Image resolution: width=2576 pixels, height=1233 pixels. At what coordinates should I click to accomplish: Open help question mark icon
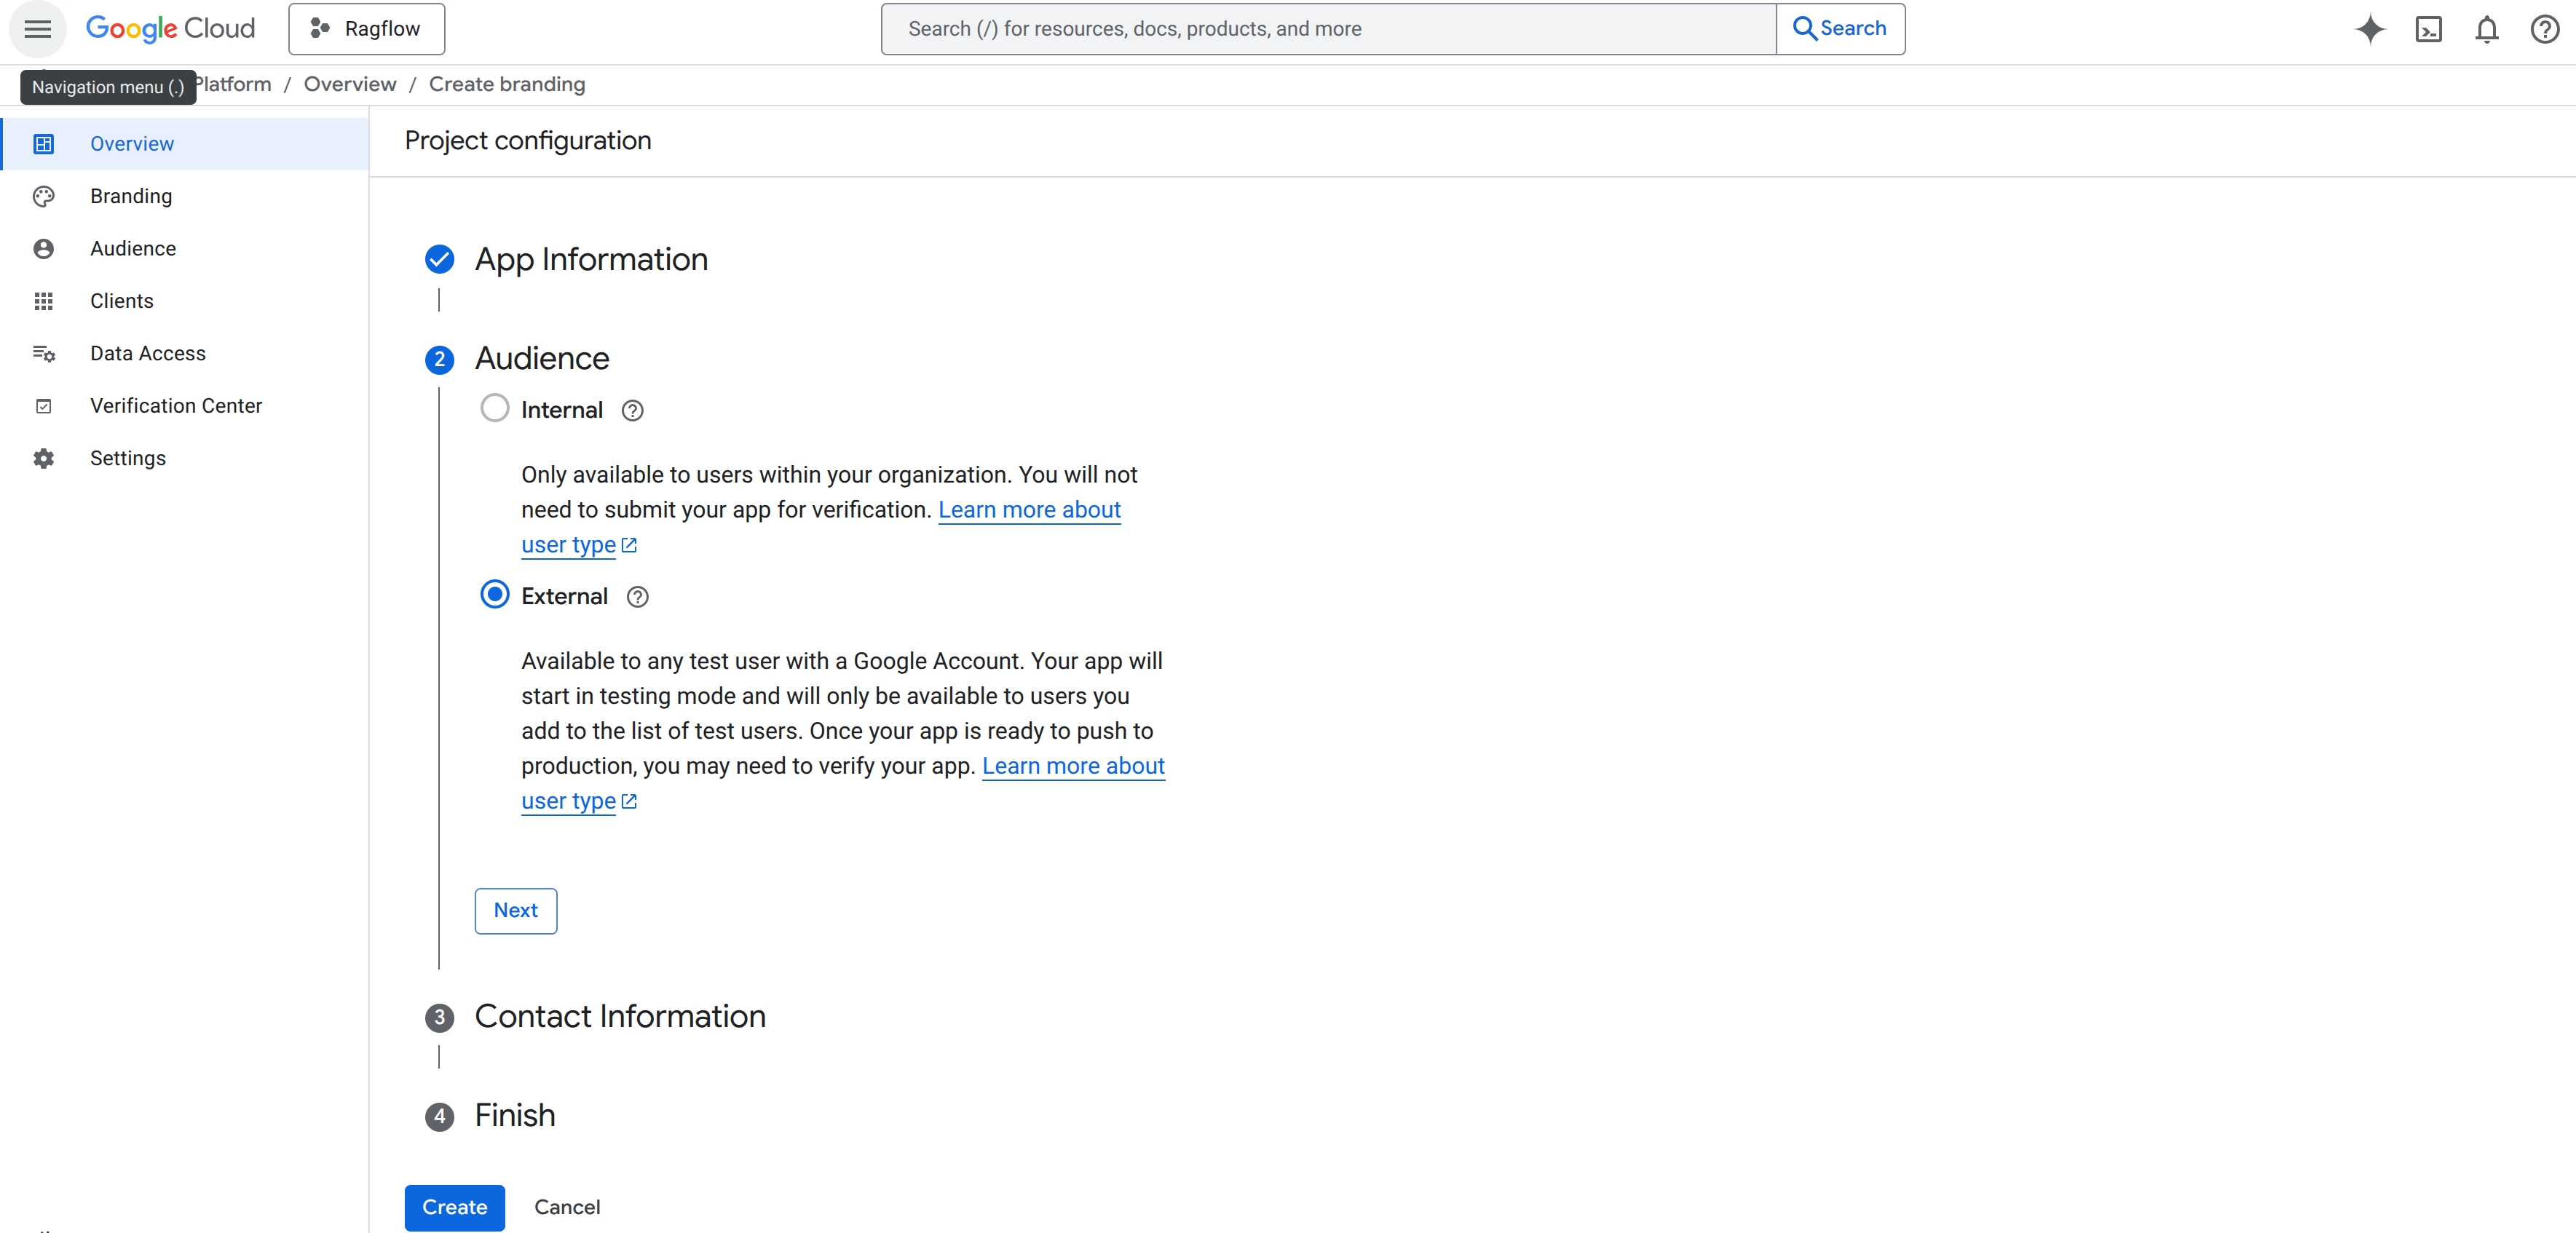coord(2544,29)
